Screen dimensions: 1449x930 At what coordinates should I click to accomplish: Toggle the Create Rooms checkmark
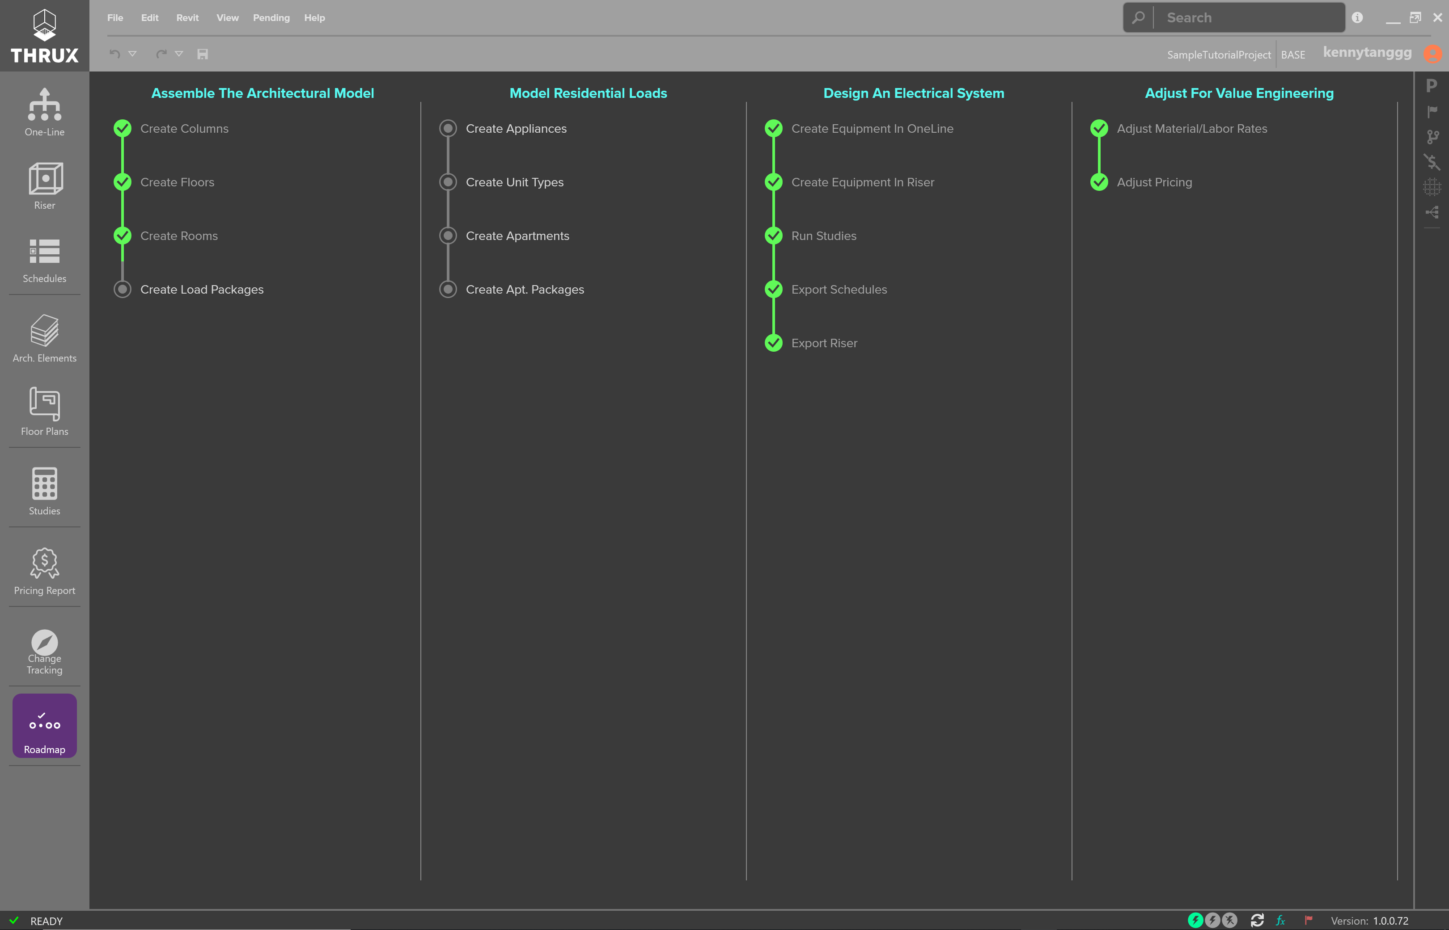tap(123, 236)
